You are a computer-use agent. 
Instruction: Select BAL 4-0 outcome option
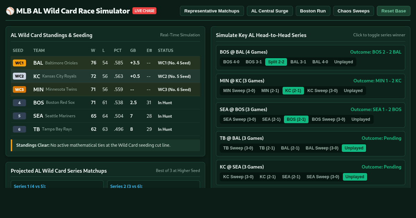coord(320,62)
